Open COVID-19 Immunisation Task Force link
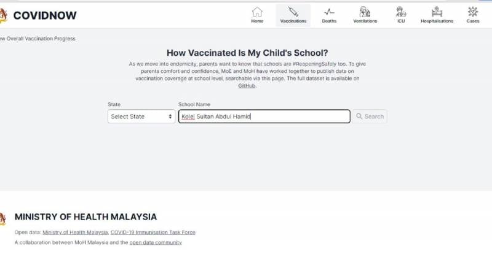The image size is (492, 257). pos(153,232)
